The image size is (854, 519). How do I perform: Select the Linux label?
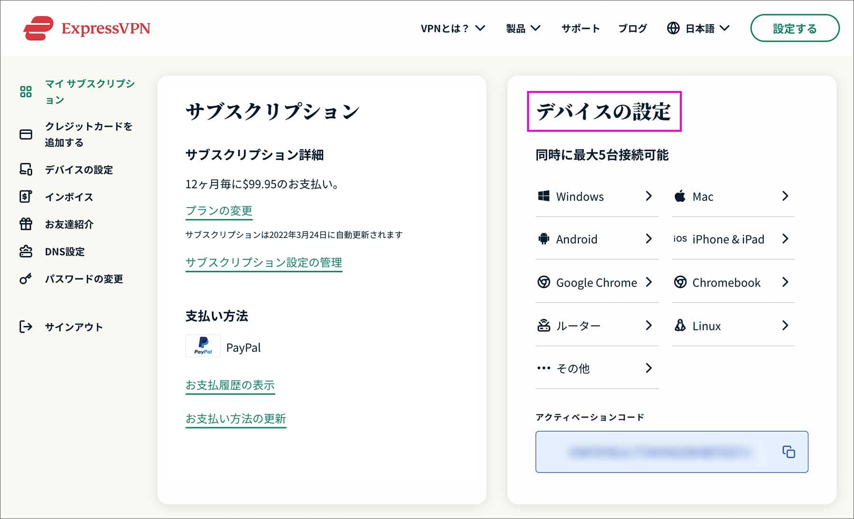(x=706, y=326)
